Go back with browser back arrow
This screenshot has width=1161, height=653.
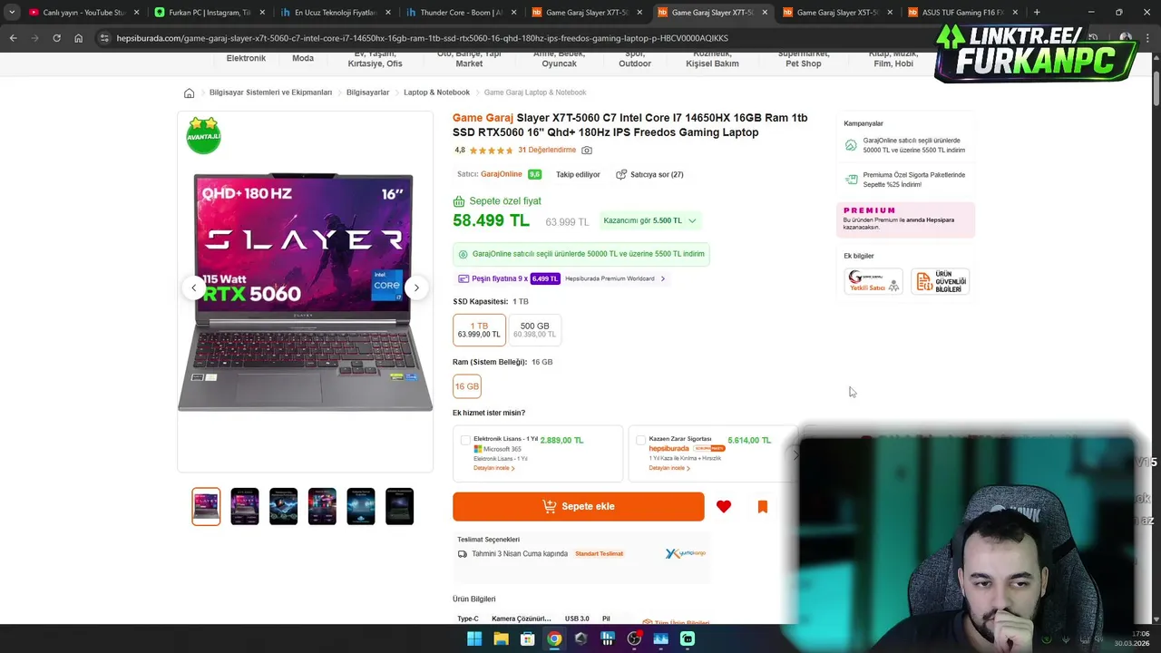click(x=13, y=38)
